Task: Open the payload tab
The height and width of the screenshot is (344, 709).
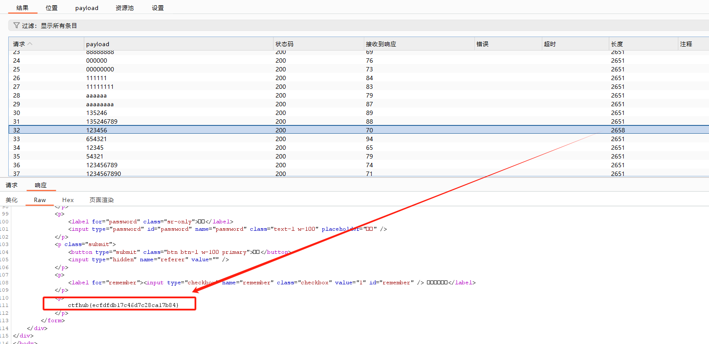Action: tap(87, 8)
